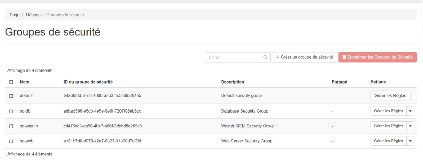This screenshot has height=167, width=423.
Task: Click the 'Groupes de sécurité' page title
Action: pyautogui.click(x=53, y=32)
